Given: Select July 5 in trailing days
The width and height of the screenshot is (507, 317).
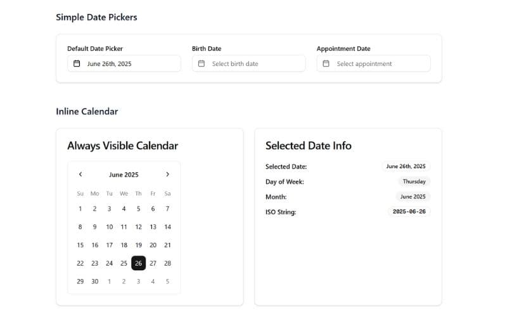Looking at the screenshot, I should (167, 281).
